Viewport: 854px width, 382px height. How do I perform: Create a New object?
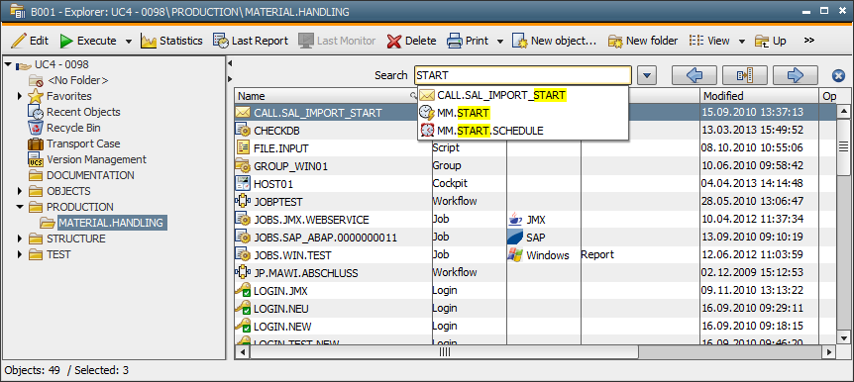tap(555, 41)
